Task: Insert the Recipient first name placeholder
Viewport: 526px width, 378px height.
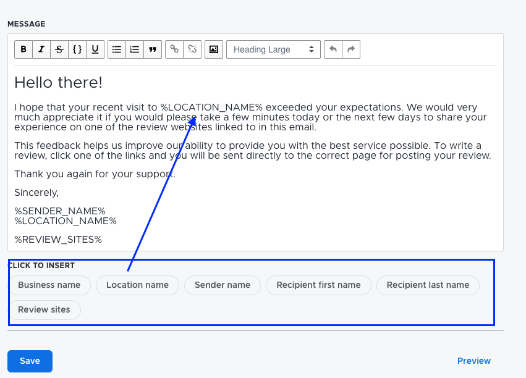Action: (319, 285)
